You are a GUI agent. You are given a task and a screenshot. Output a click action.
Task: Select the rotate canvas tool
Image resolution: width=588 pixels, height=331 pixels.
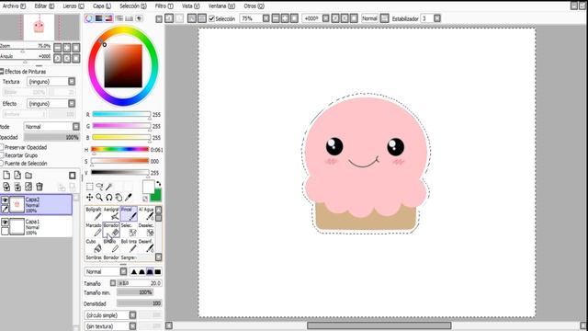(108, 197)
